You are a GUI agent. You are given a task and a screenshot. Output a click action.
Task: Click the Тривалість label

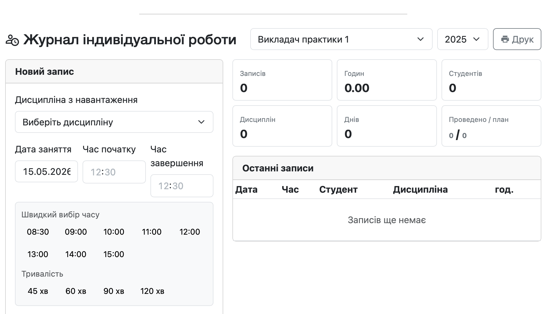(x=42, y=274)
